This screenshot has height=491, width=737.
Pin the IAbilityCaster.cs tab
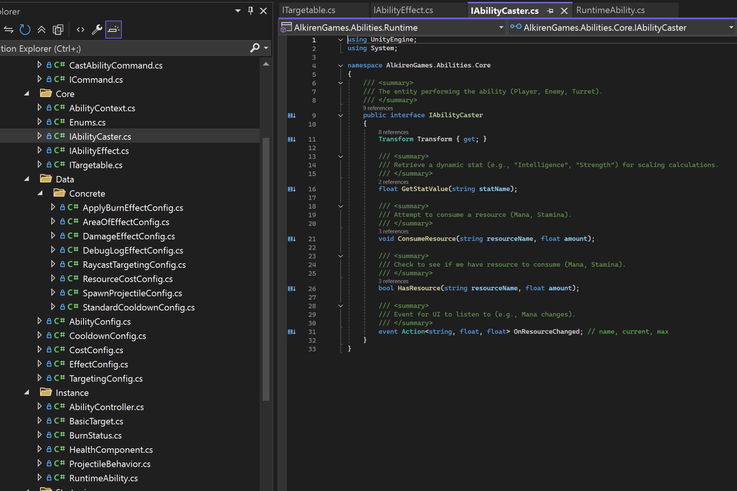tap(550, 11)
